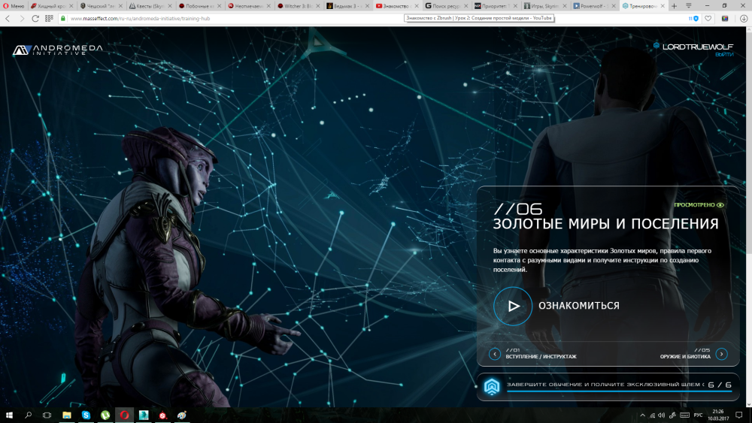Open File Explorer from taskbar

(67, 415)
